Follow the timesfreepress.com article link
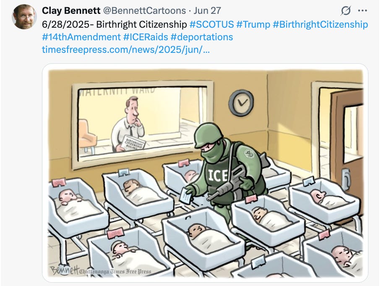381x286 pixels. [x=126, y=49]
